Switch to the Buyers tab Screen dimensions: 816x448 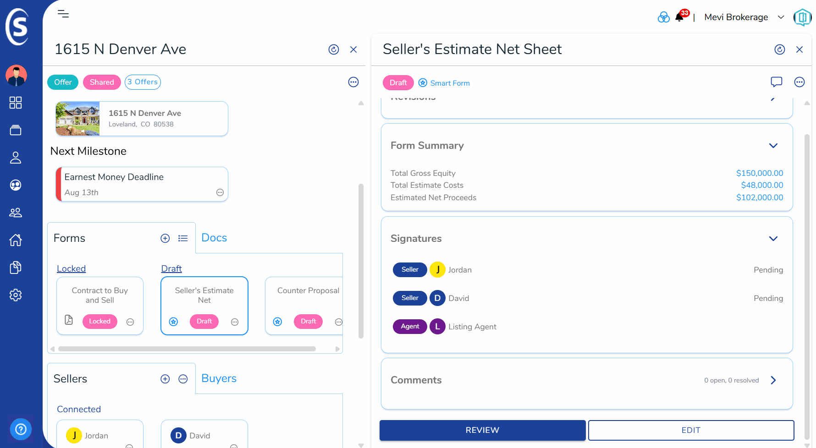[x=219, y=378]
